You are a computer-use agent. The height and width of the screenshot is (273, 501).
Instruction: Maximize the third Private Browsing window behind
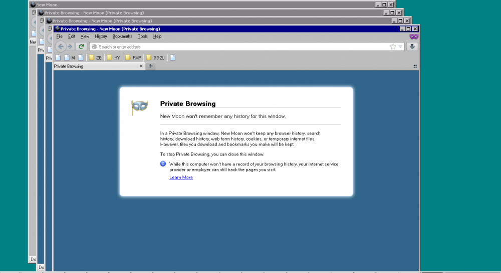click(x=392, y=13)
